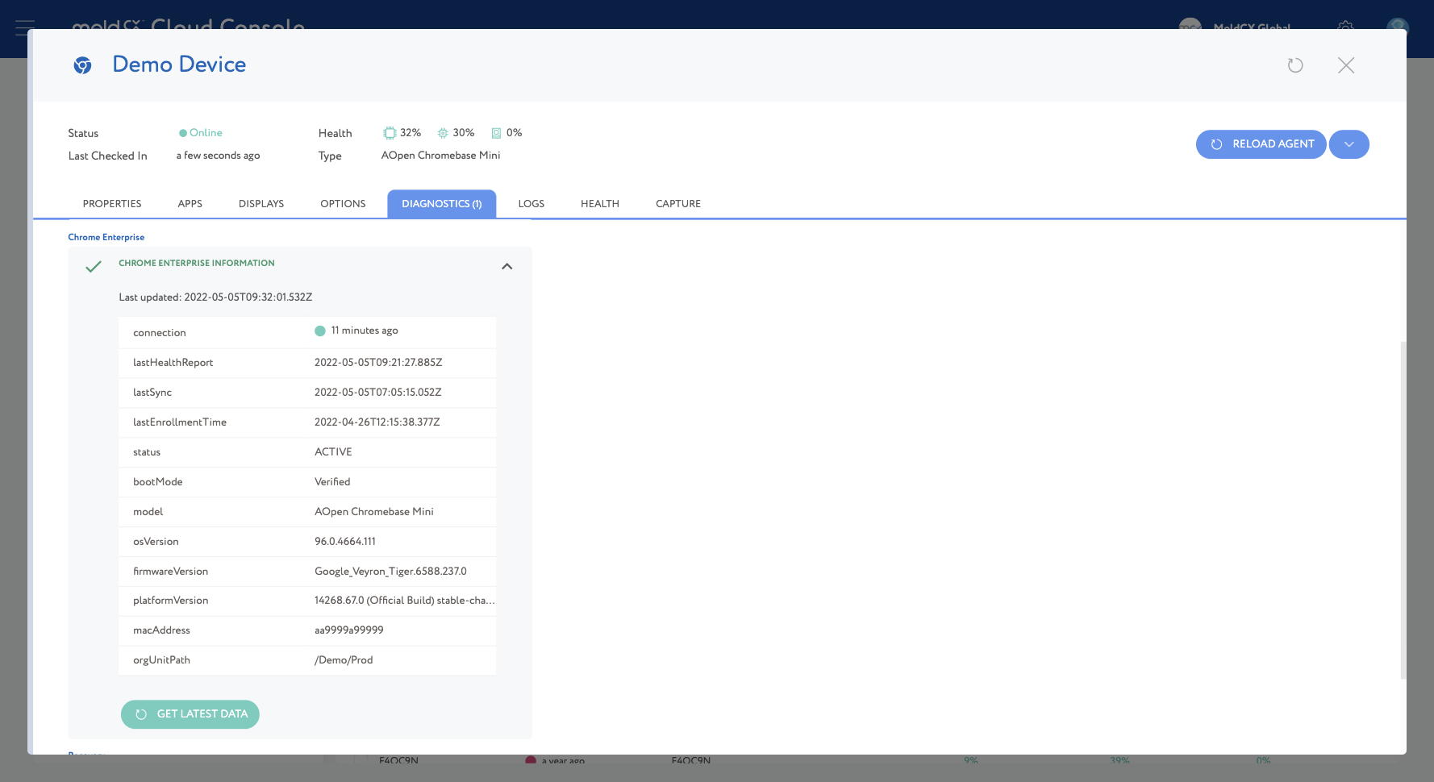Open the Logs tab
The width and height of the screenshot is (1434, 782).
coord(531,204)
